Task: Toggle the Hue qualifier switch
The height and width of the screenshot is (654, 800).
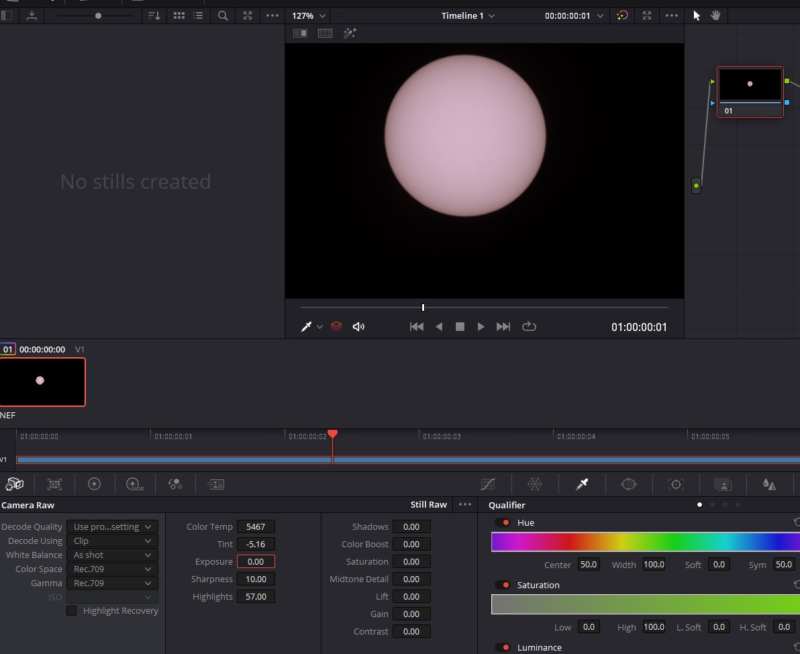Action: 503,522
